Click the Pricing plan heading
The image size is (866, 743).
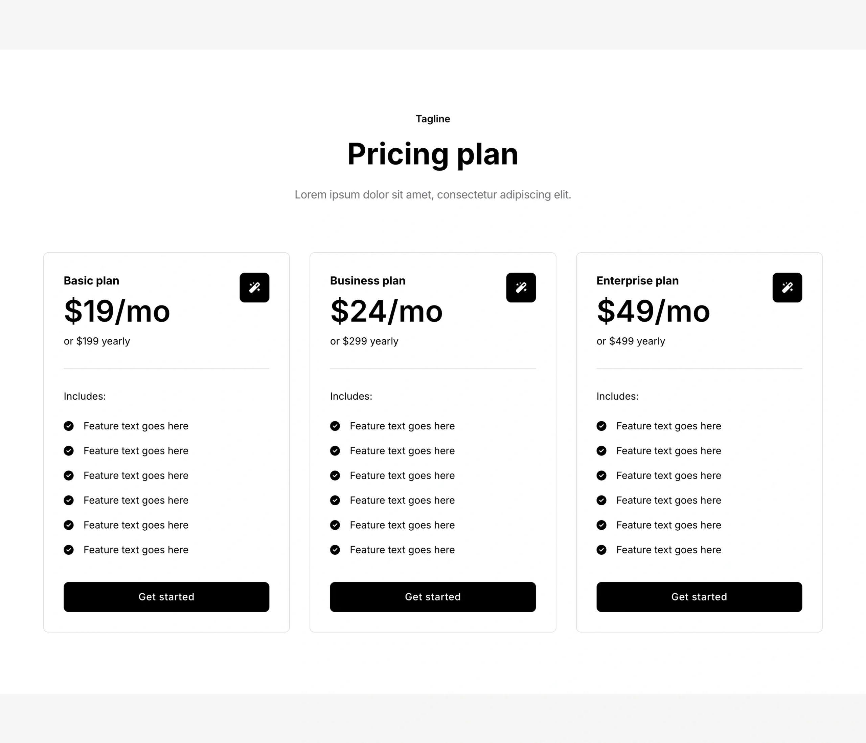coord(433,154)
